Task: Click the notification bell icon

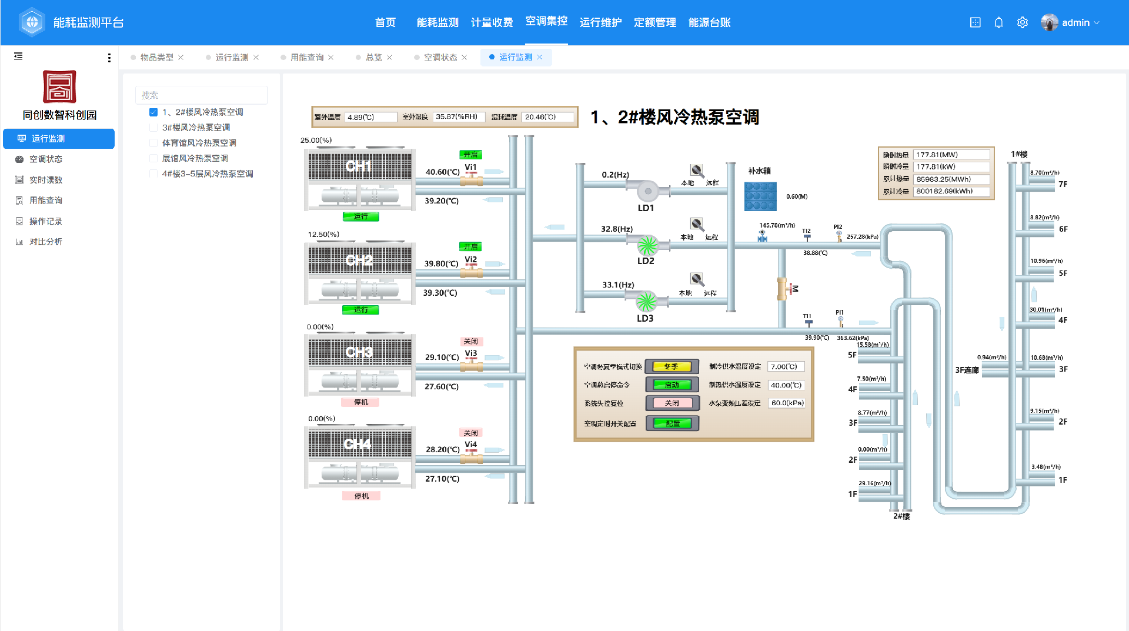Action: click(x=998, y=22)
